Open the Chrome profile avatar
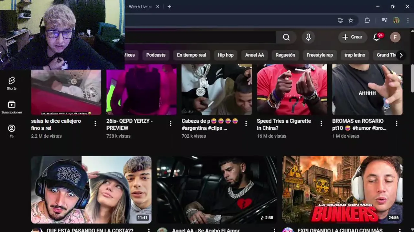 [396, 20]
